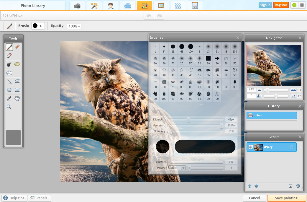307x202 pixels.
Task: Toggle visibility of iPiccy layer
Action: 250,147
